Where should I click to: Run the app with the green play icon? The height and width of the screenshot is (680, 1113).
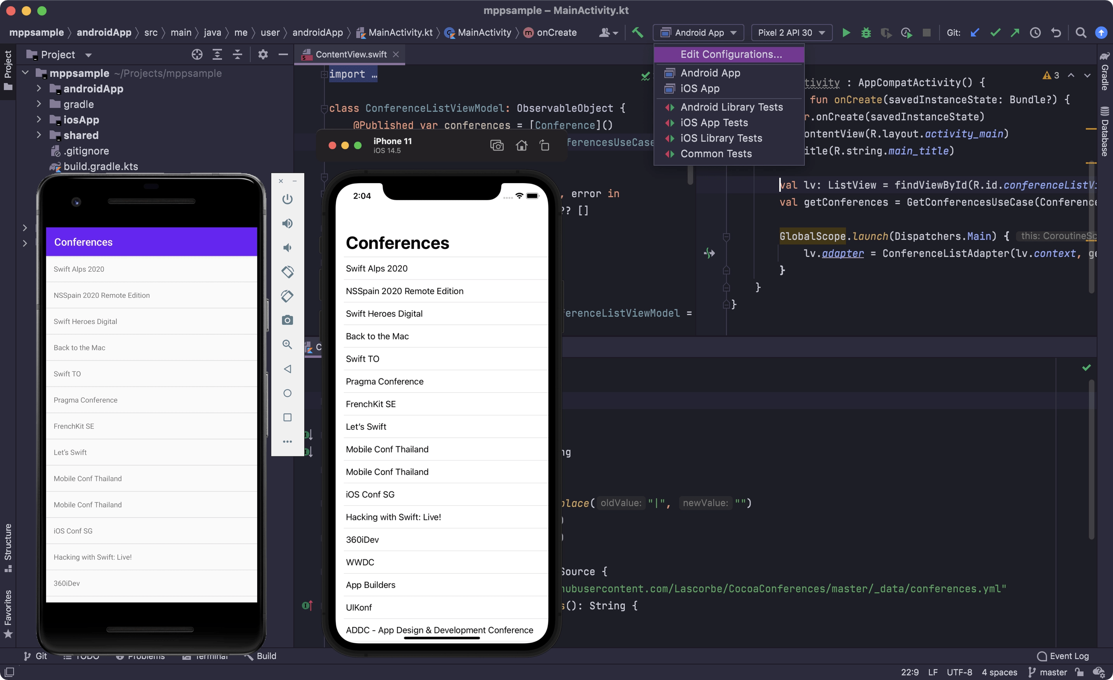[x=846, y=33]
